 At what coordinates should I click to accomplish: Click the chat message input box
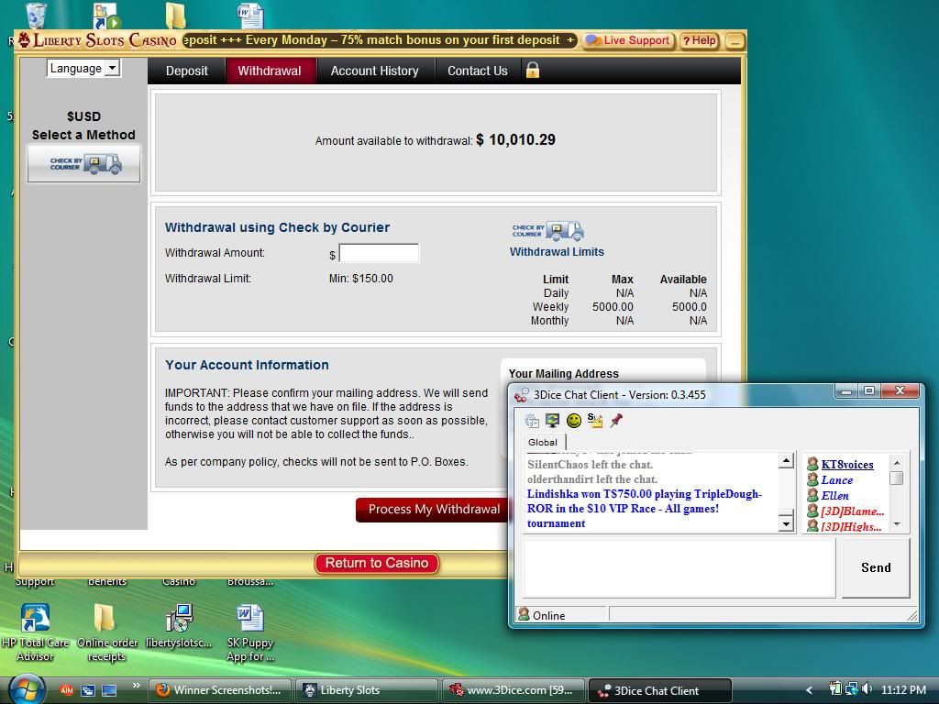[x=679, y=567]
